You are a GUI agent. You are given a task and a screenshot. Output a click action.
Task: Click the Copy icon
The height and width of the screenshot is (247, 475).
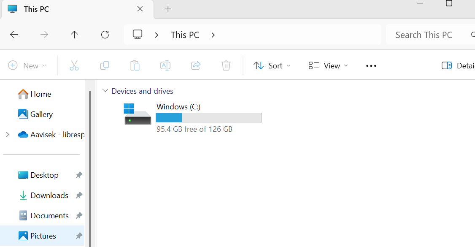(105, 65)
